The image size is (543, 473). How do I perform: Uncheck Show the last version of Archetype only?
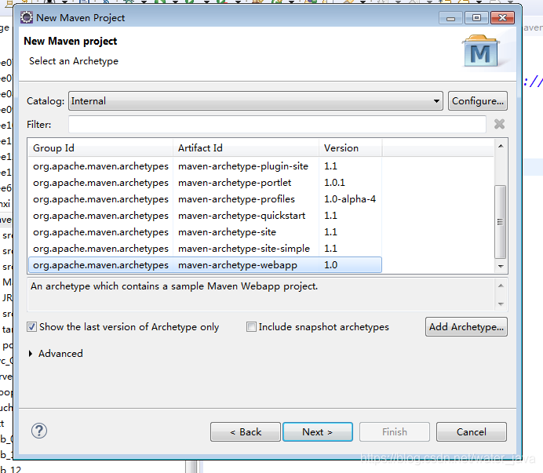32,326
